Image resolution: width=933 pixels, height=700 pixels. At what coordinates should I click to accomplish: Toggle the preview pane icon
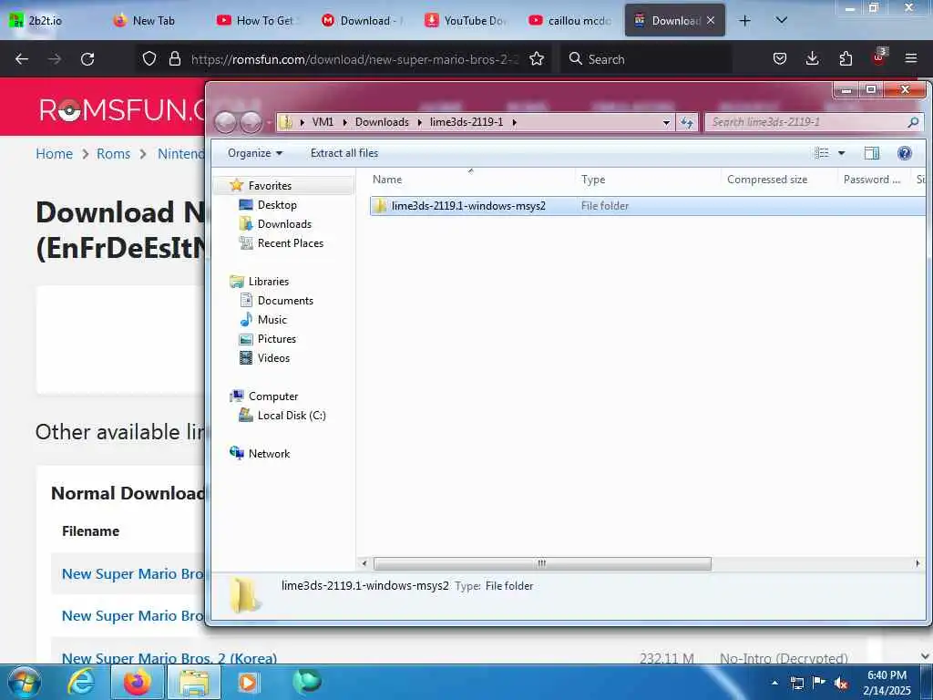(872, 153)
